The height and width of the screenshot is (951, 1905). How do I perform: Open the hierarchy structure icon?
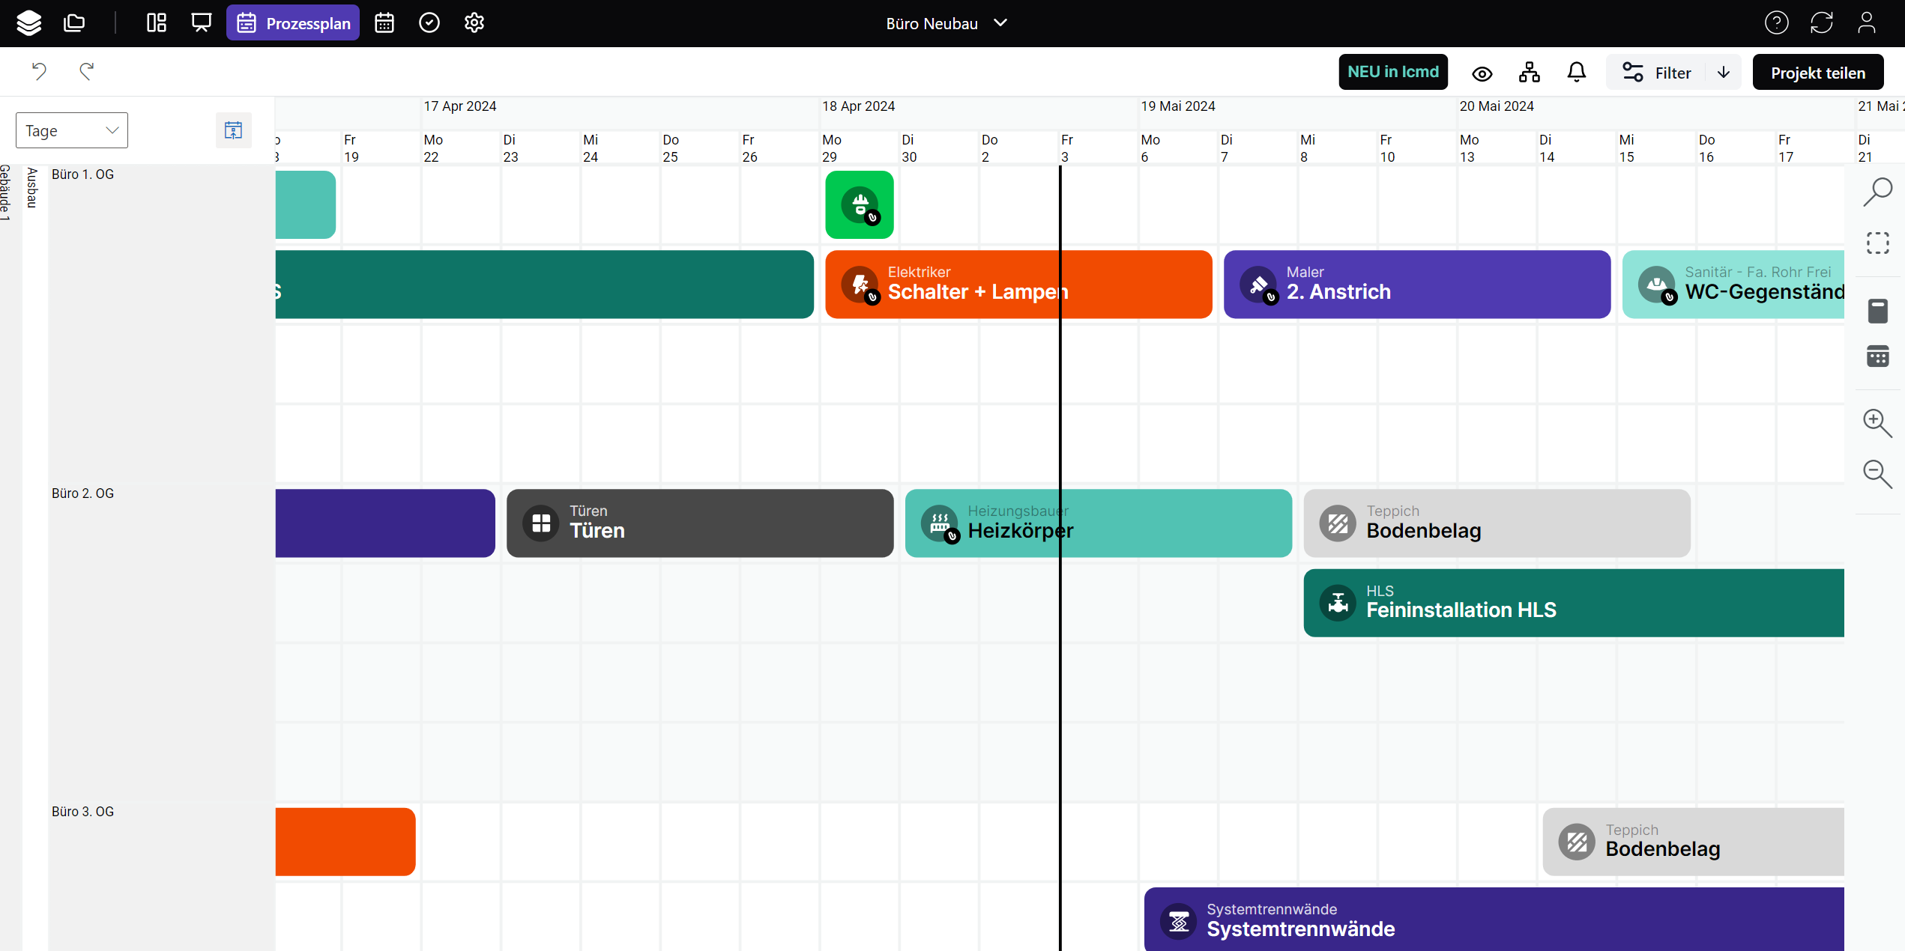[1529, 73]
